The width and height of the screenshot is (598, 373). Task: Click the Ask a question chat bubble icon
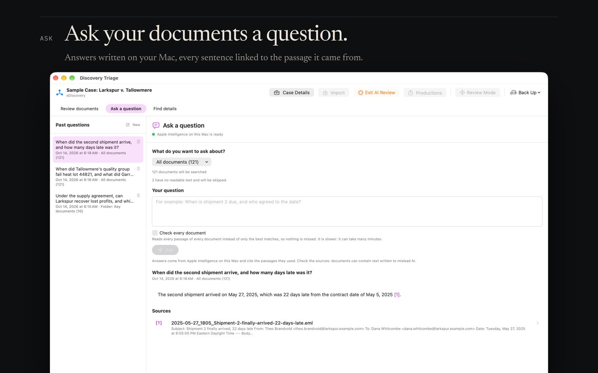point(156,126)
